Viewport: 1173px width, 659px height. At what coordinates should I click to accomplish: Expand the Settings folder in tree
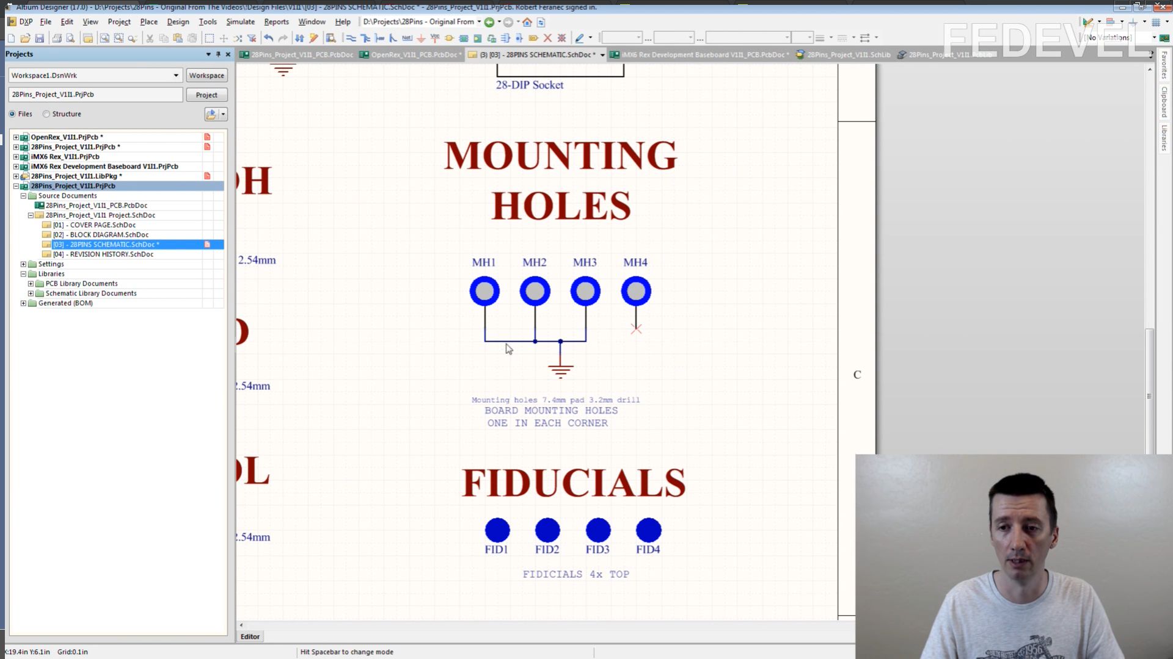coord(24,264)
